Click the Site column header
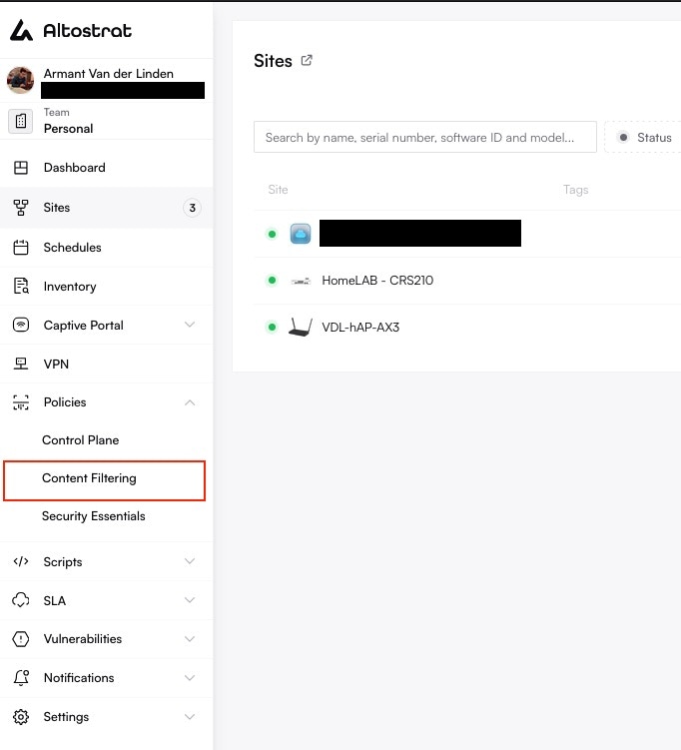 click(x=278, y=190)
